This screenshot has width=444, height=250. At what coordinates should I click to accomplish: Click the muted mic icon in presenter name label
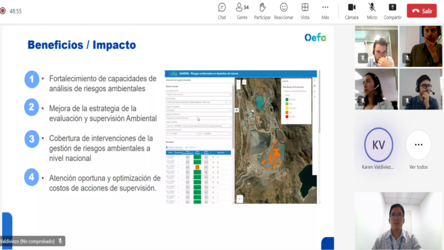pyautogui.click(x=60, y=241)
